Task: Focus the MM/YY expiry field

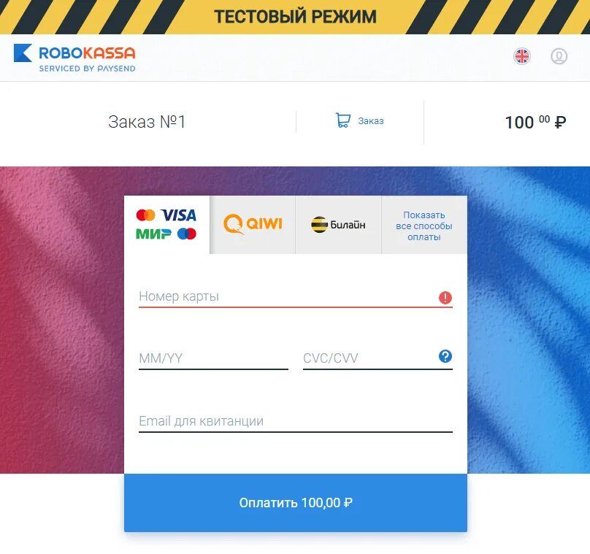Action: point(213,358)
